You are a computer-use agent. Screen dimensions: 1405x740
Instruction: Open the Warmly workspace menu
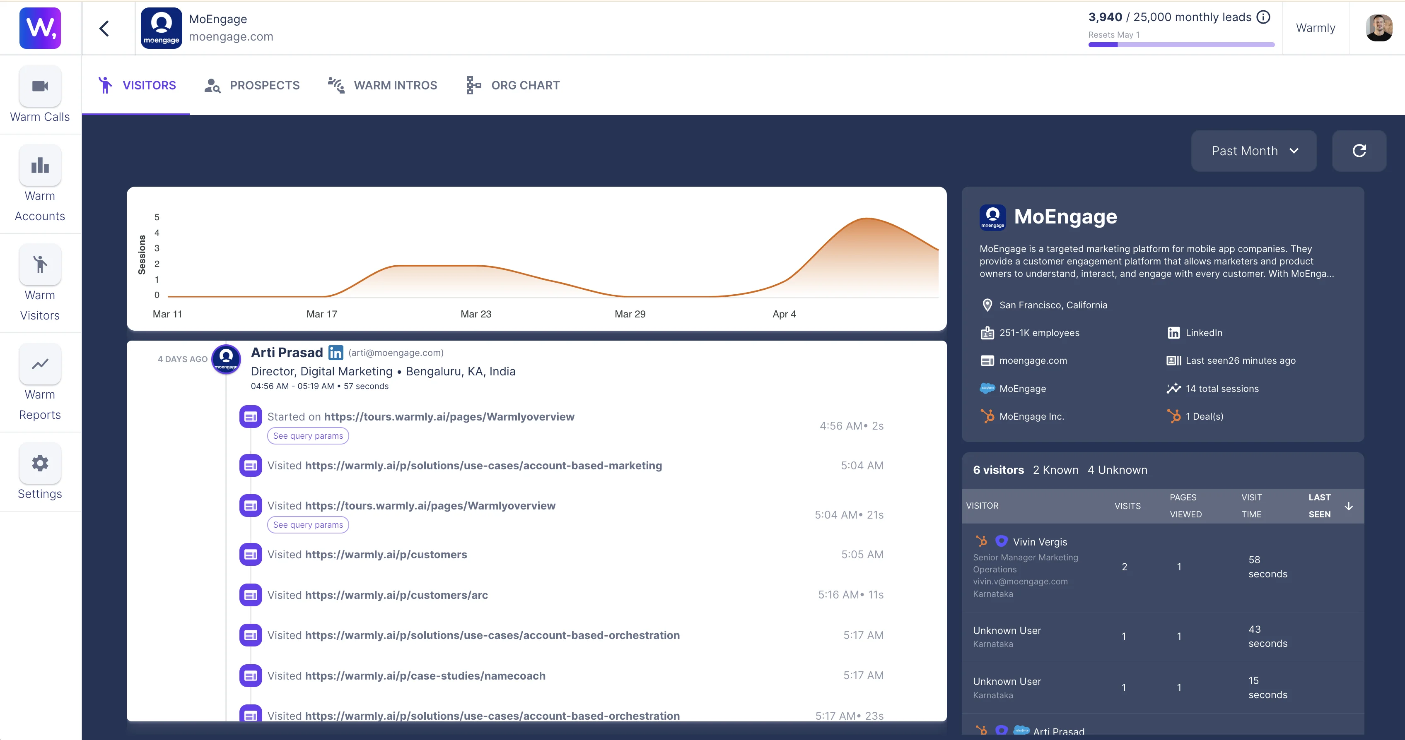click(x=1315, y=28)
